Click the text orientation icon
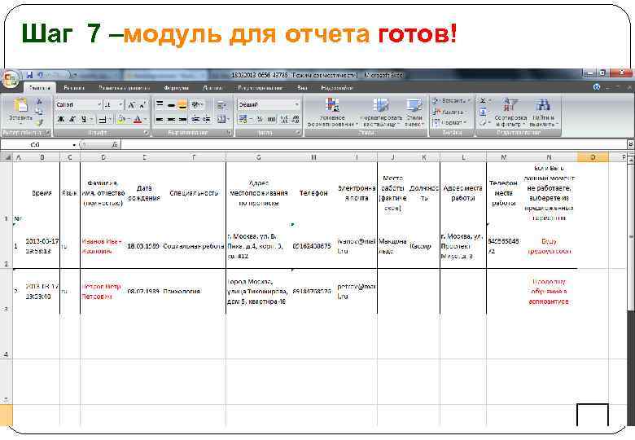Screen dimensions: 635x440 point(196,105)
